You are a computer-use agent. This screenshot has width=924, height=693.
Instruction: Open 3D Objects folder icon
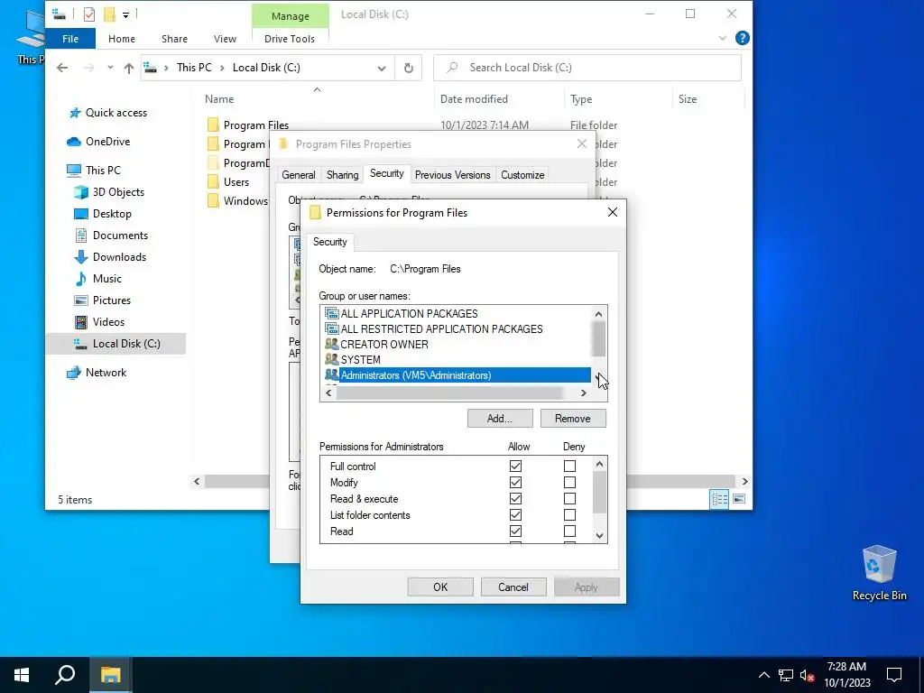80,192
